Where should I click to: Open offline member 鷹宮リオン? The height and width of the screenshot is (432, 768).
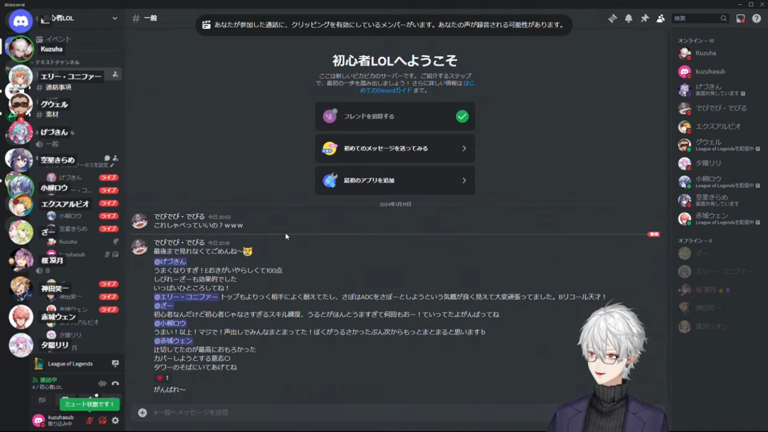(718, 327)
